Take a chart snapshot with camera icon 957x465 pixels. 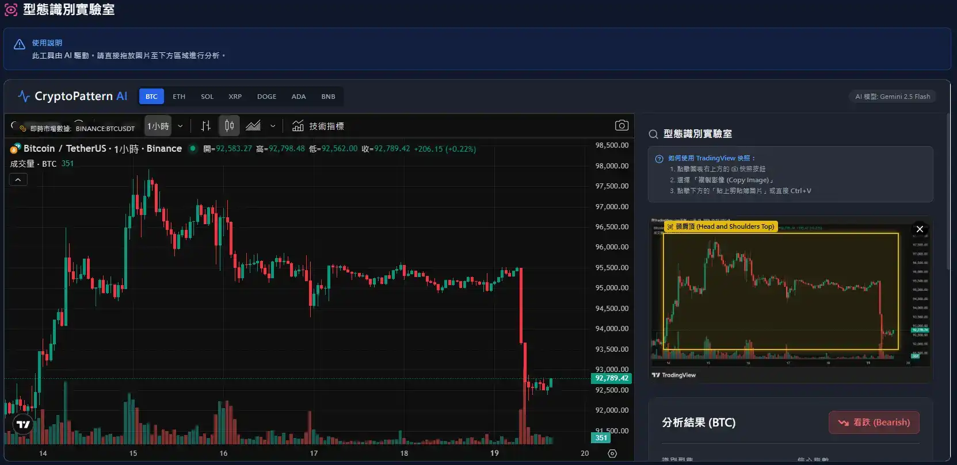[x=622, y=125]
